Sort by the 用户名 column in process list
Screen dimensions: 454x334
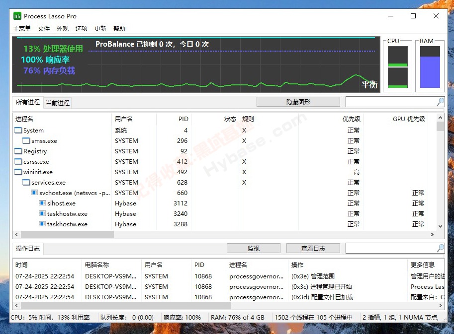pos(134,119)
